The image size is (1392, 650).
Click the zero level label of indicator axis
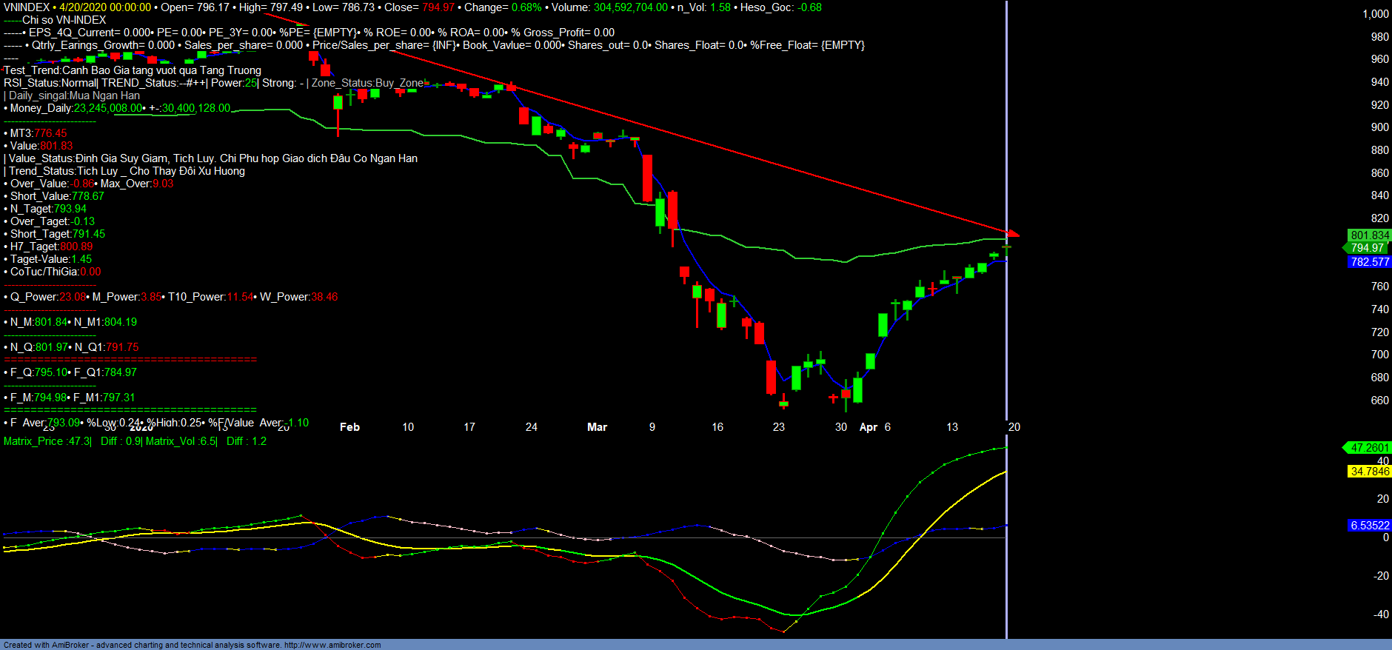[1385, 537]
